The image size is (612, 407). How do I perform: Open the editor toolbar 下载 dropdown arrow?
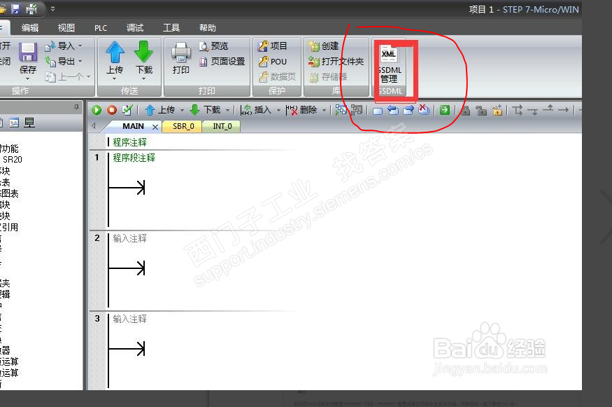click(x=227, y=111)
